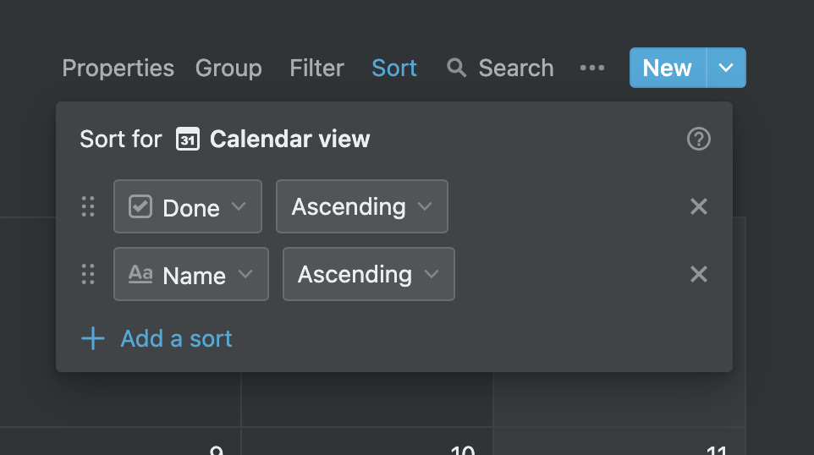Remove the Name sort rule
Viewport: 814px width, 455px height.
tap(698, 274)
